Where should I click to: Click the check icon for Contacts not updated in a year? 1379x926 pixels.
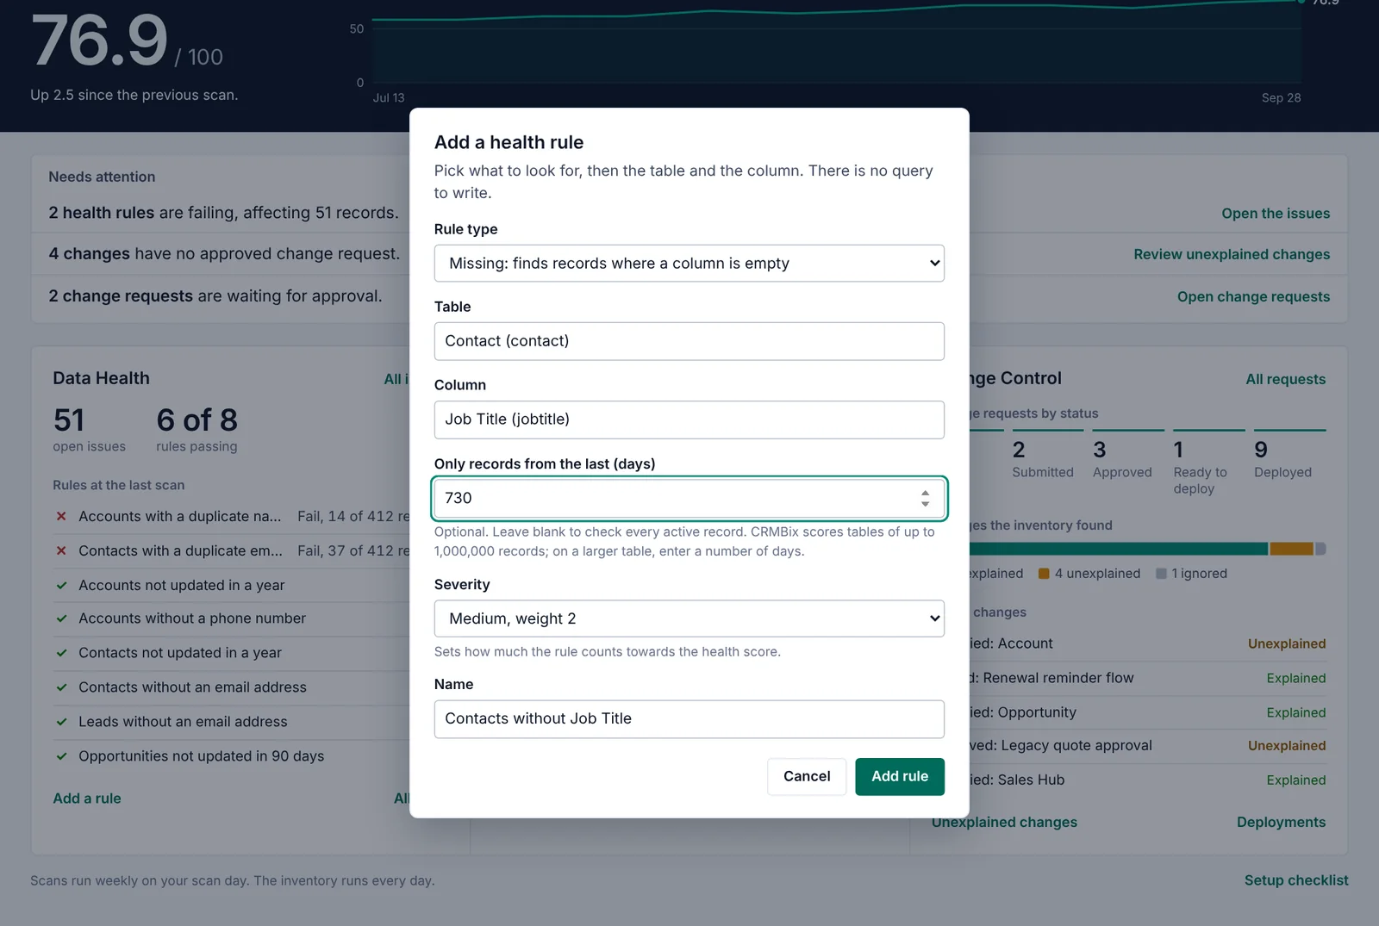click(x=61, y=653)
